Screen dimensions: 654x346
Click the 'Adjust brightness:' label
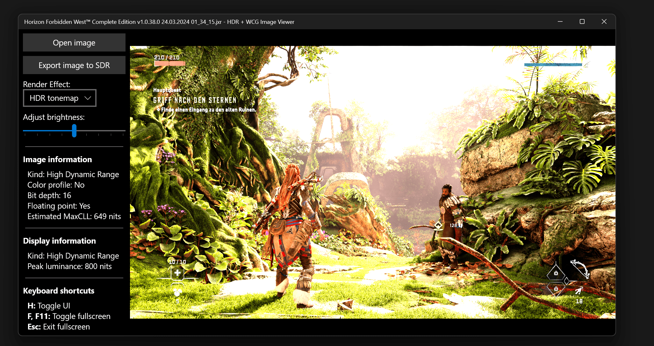[x=54, y=117]
